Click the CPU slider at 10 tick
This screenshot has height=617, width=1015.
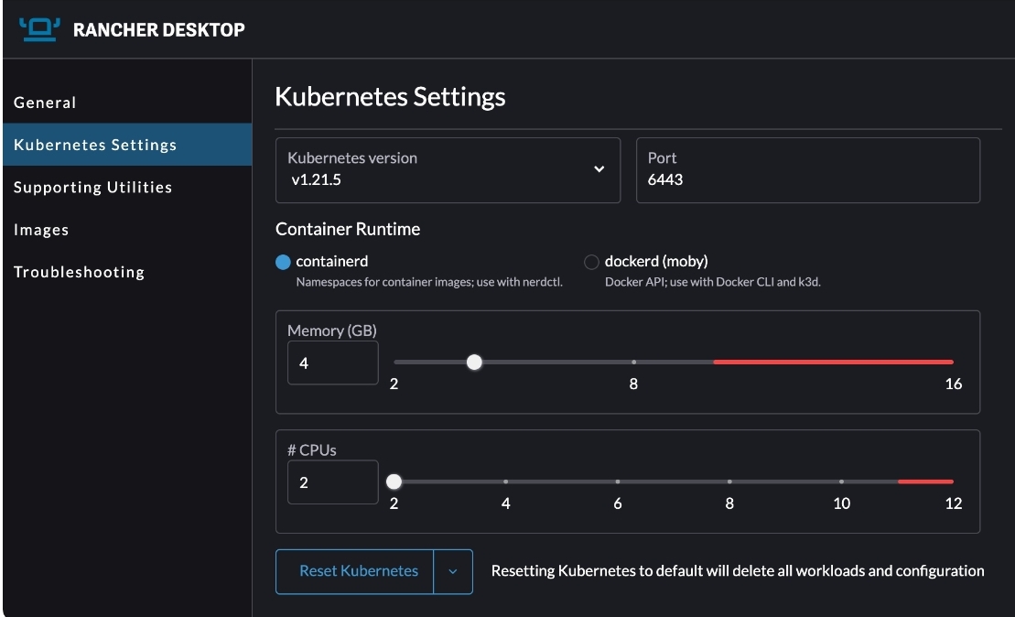841,482
